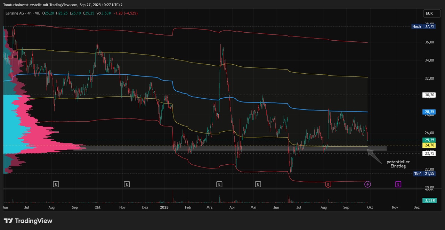Select the earnings E marker near May
The image size is (445, 230).
pos(258,184)
